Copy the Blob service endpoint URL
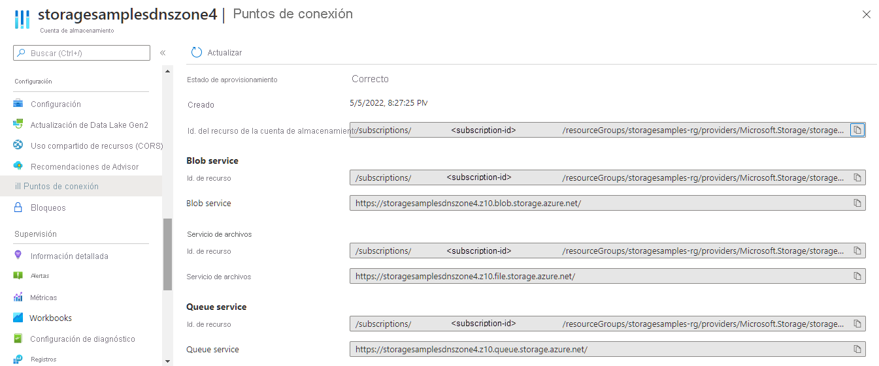Screen dimensions: 879x366 pyautogui.click(x=857, y=203)
